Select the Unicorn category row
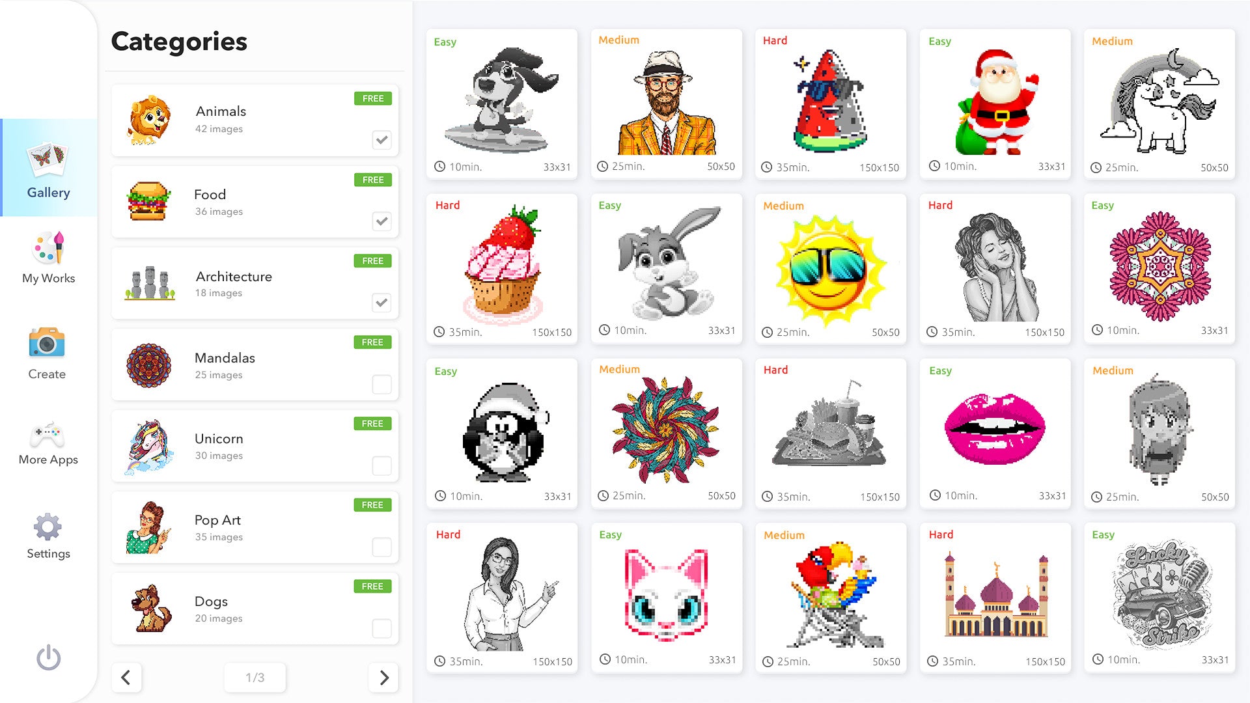 255,446
